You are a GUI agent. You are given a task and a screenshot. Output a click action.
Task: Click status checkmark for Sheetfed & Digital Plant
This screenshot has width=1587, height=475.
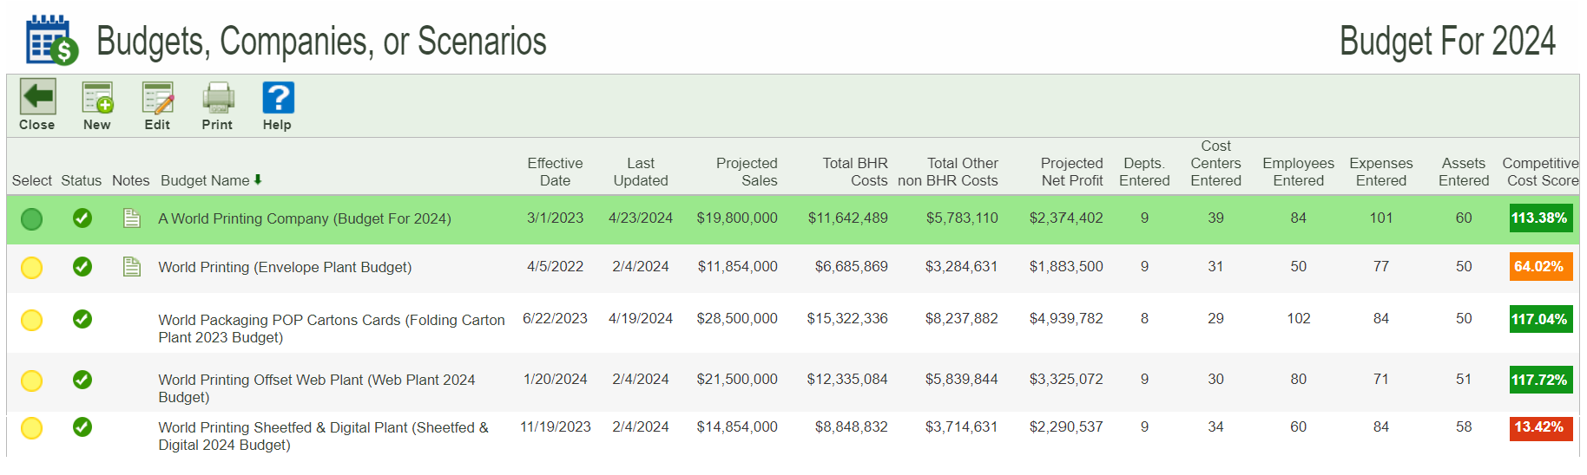82,427
